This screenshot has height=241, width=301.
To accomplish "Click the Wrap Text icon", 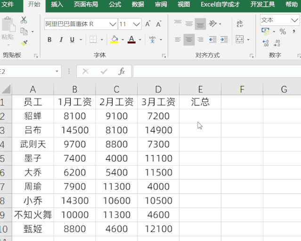I will click(x=240, y=24).
